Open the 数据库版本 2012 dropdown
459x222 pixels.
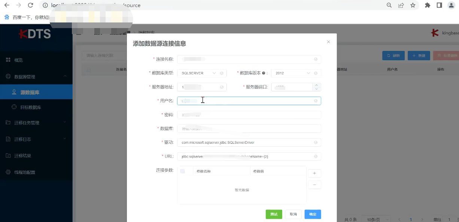coord(296,73)
